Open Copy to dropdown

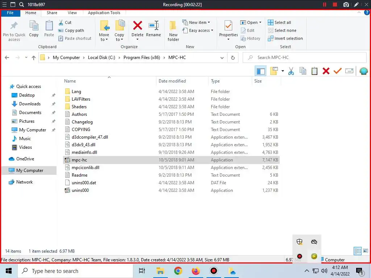click(x=119, y=31)
